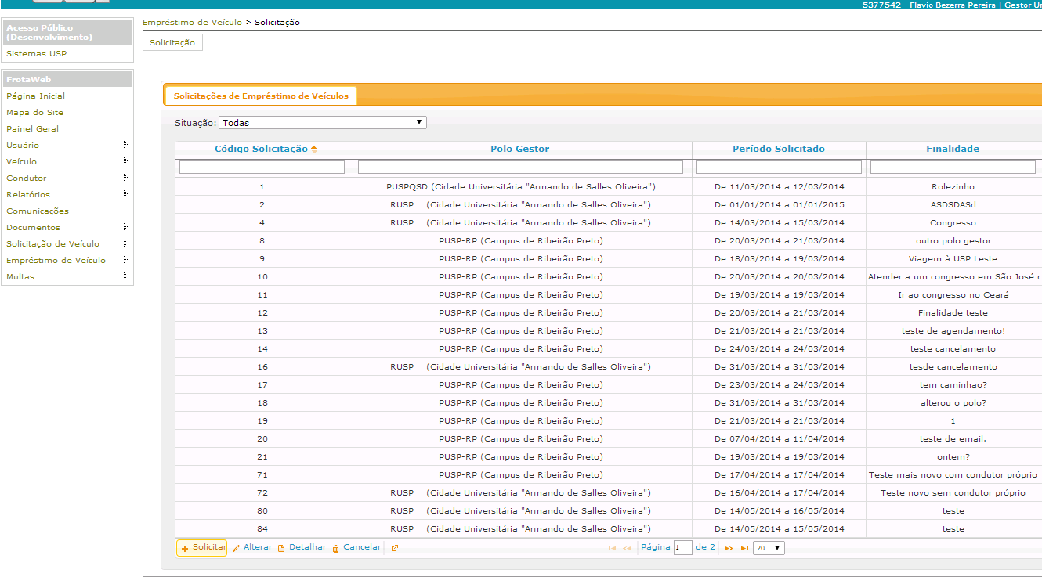Click Período Solicitado filter input field
This screenshot has height=577, width=1042.
(x=779, y=168)
